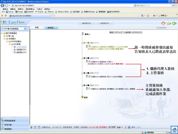The height and width of the screenshot is (134, 178).
Task: Click the IE feeds toolbar icon
Action: [x=148, y=16]
